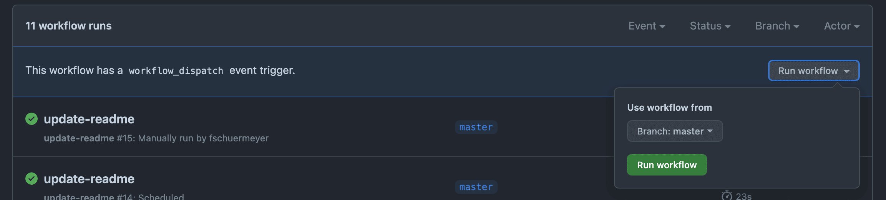The height and width of the screenshot is (200, 886).
Task: Open the Status filter dropdown
Action: point(710,26)
